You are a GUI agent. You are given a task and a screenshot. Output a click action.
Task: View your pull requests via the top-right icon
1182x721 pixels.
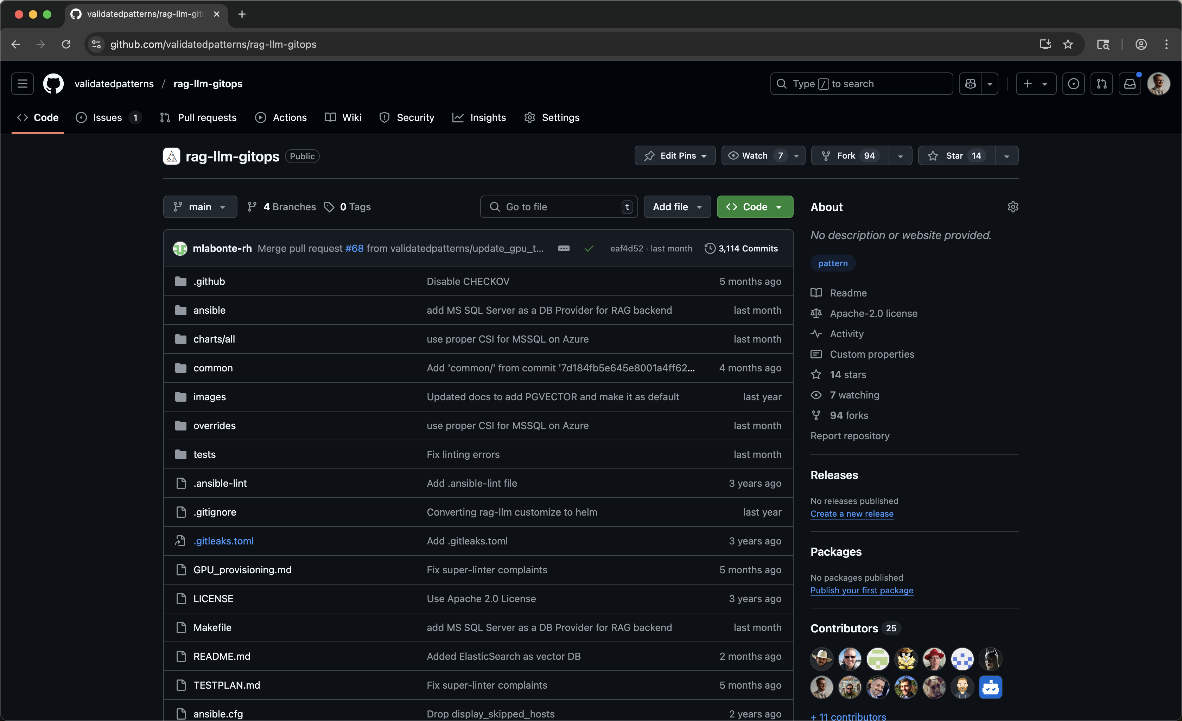coord(1102,83)
